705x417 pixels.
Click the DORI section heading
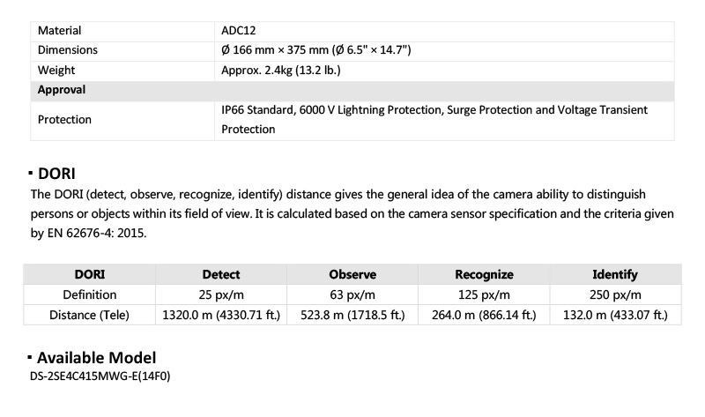[56, 174]
